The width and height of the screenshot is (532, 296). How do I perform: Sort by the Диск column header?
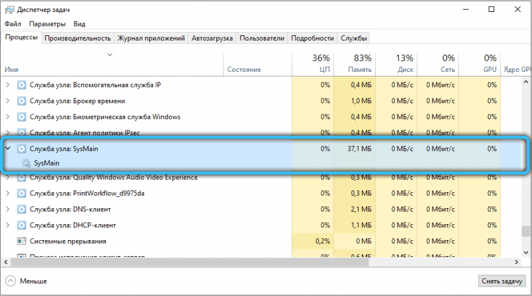point(396,65)
